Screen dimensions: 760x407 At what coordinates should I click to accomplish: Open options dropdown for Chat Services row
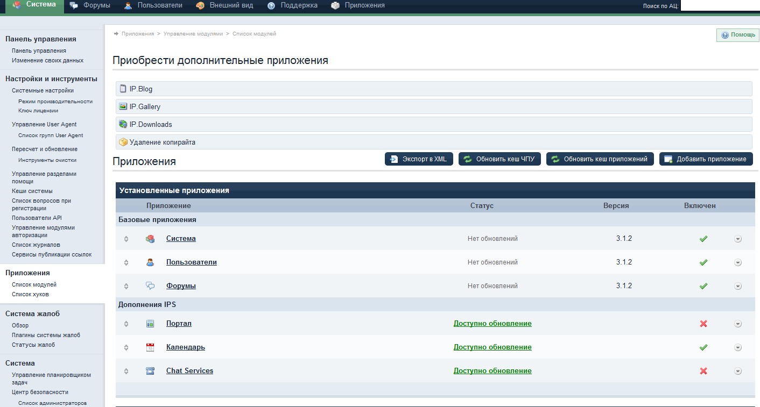click(738, 371)
